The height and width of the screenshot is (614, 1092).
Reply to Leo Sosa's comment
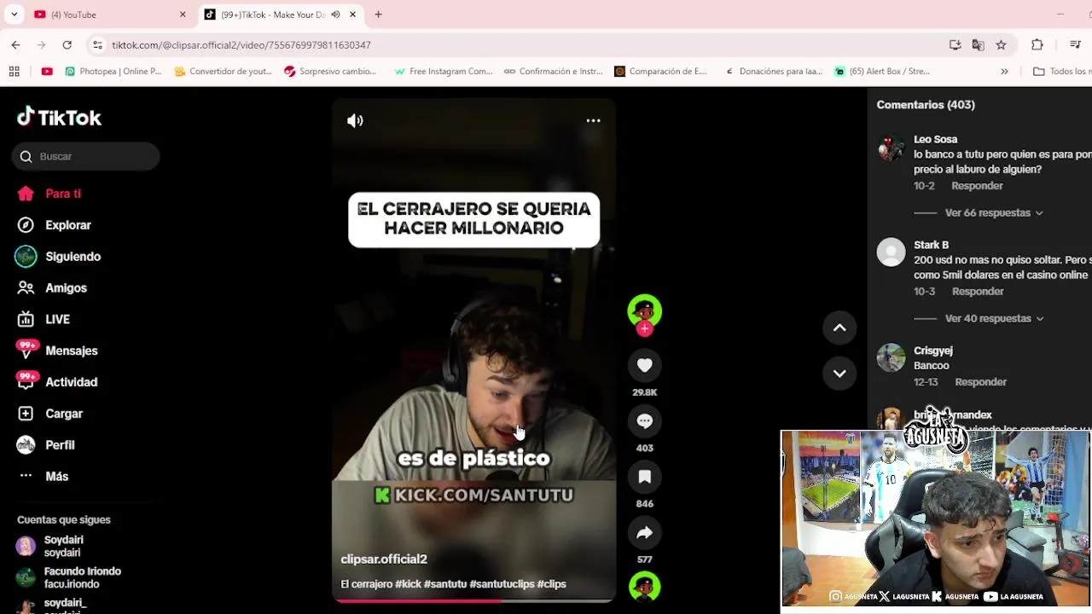[x=977, y=186]
